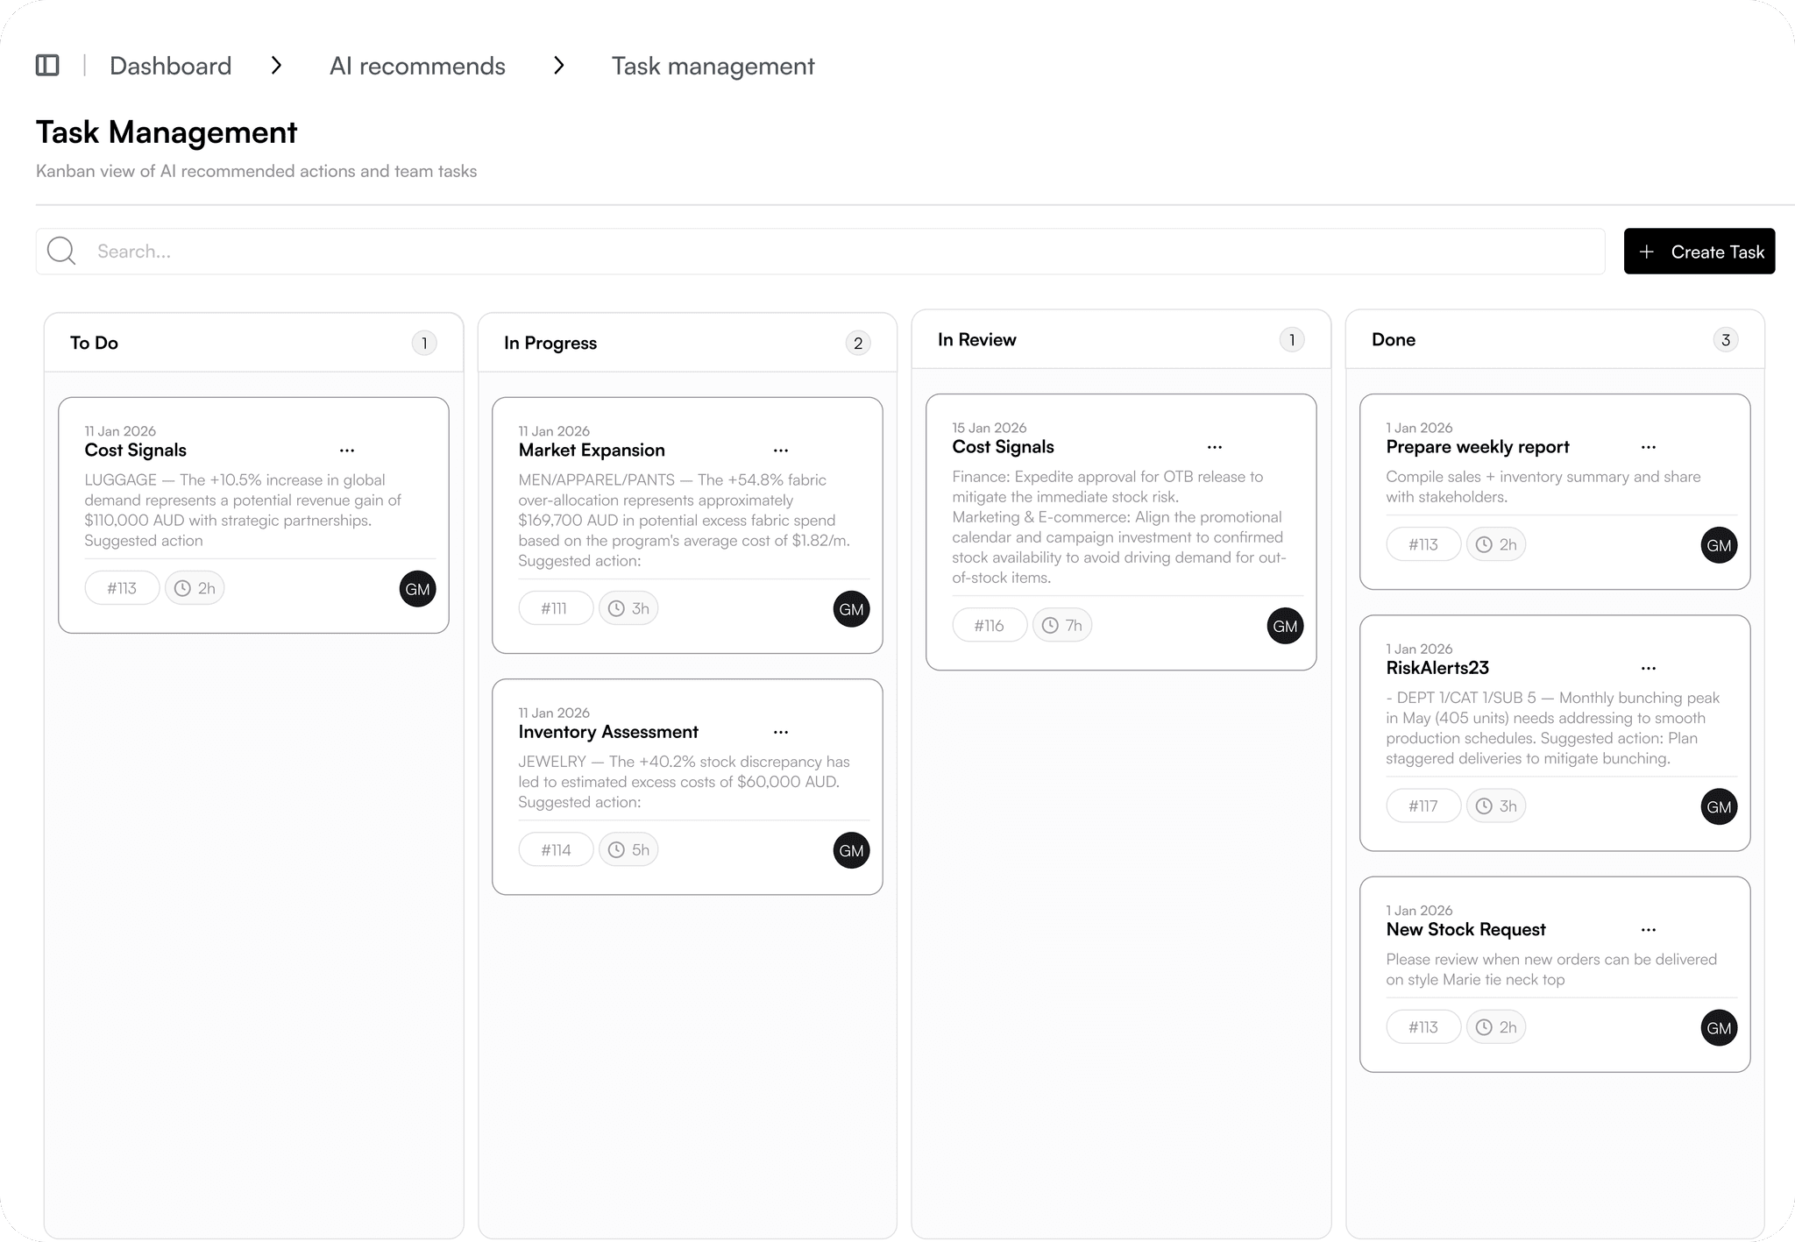1795x1242 pixels.
Task: Open options menu on Market Expansion card
Action: 780,451
